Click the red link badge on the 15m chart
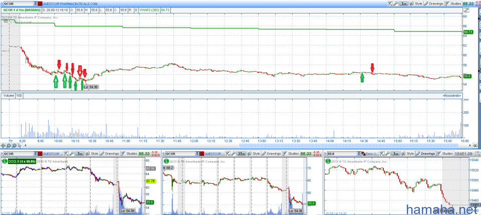481x215 pixels. point(201,154)
